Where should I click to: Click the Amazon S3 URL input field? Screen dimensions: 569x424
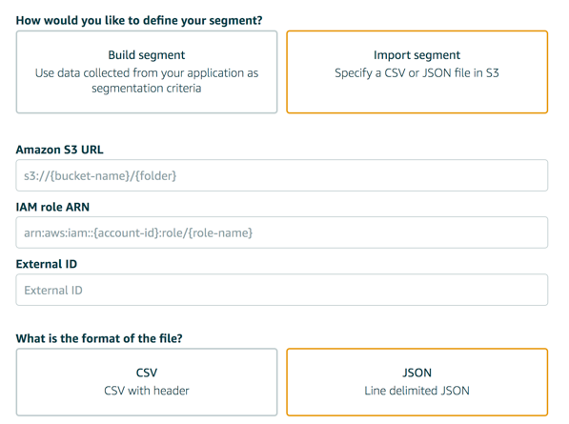click(x=281, y=175)
